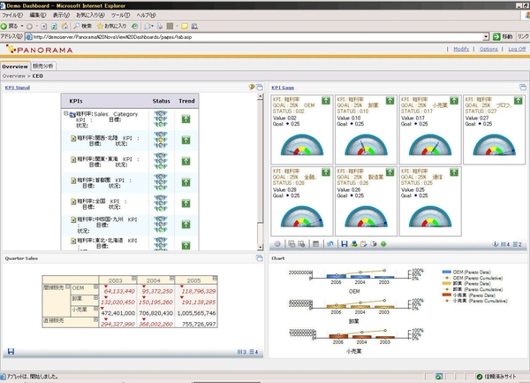Click the trend arrow for Sales Category KPI
The image size is (530, 383).
[185, 119]
